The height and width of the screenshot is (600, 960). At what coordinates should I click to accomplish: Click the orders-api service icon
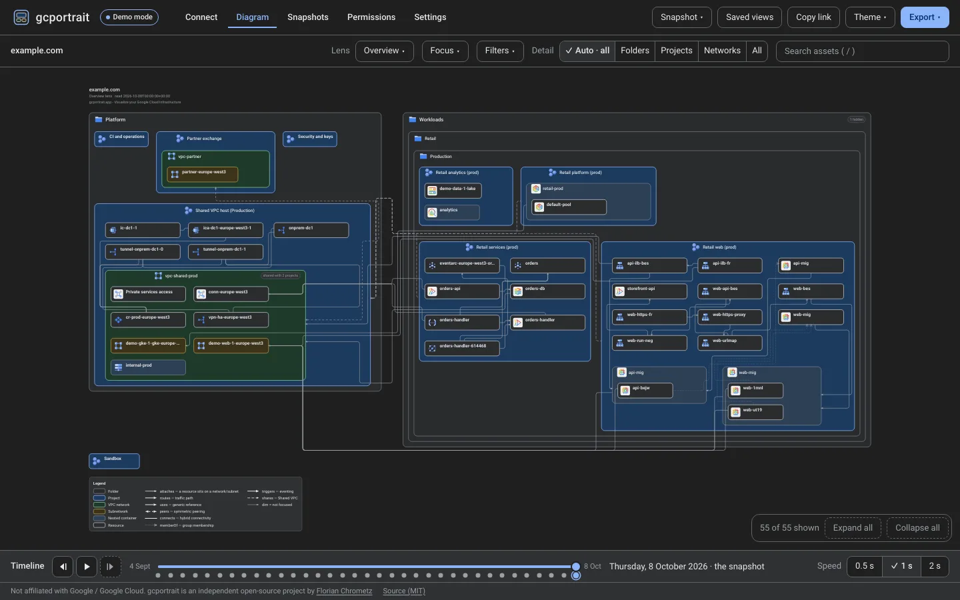pos(432,291)
